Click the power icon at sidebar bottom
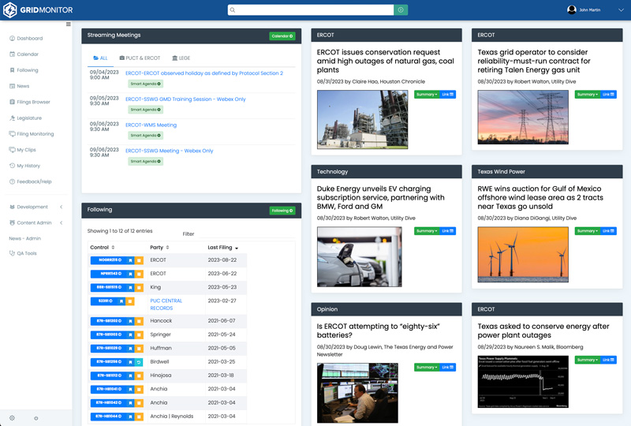Screen dimensions: 631x426 [35, 418]
